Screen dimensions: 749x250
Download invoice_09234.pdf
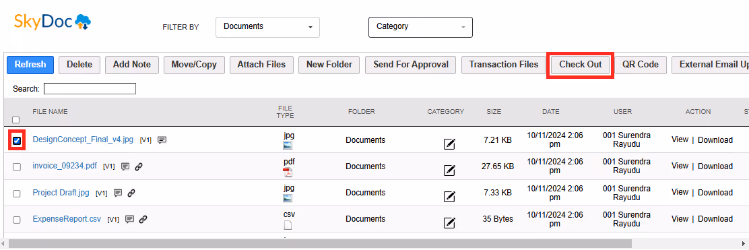coord(715,166)
